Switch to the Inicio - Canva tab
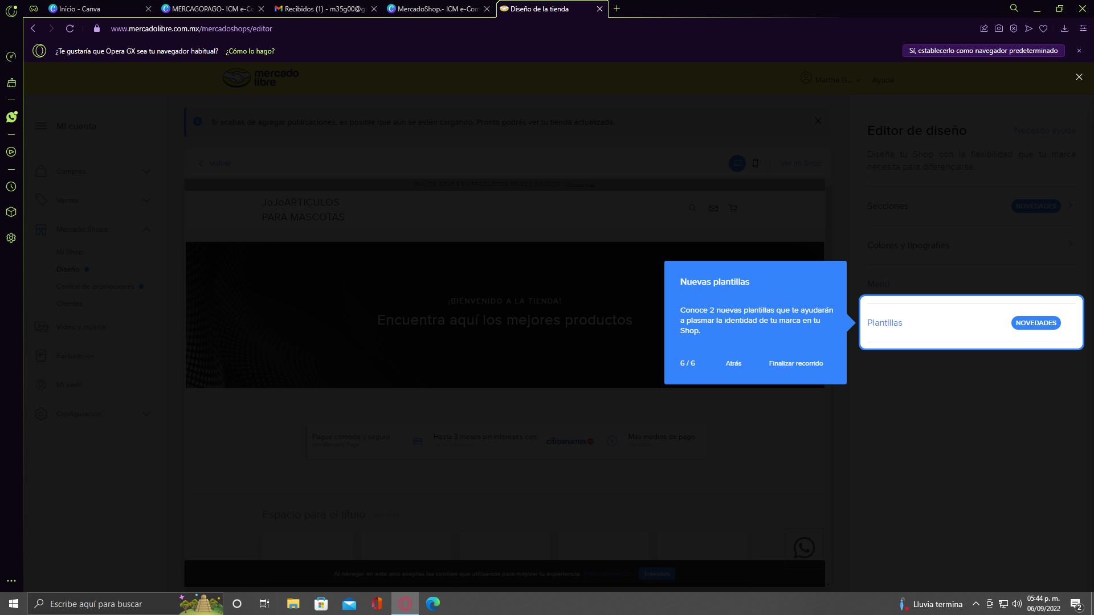 80,9
